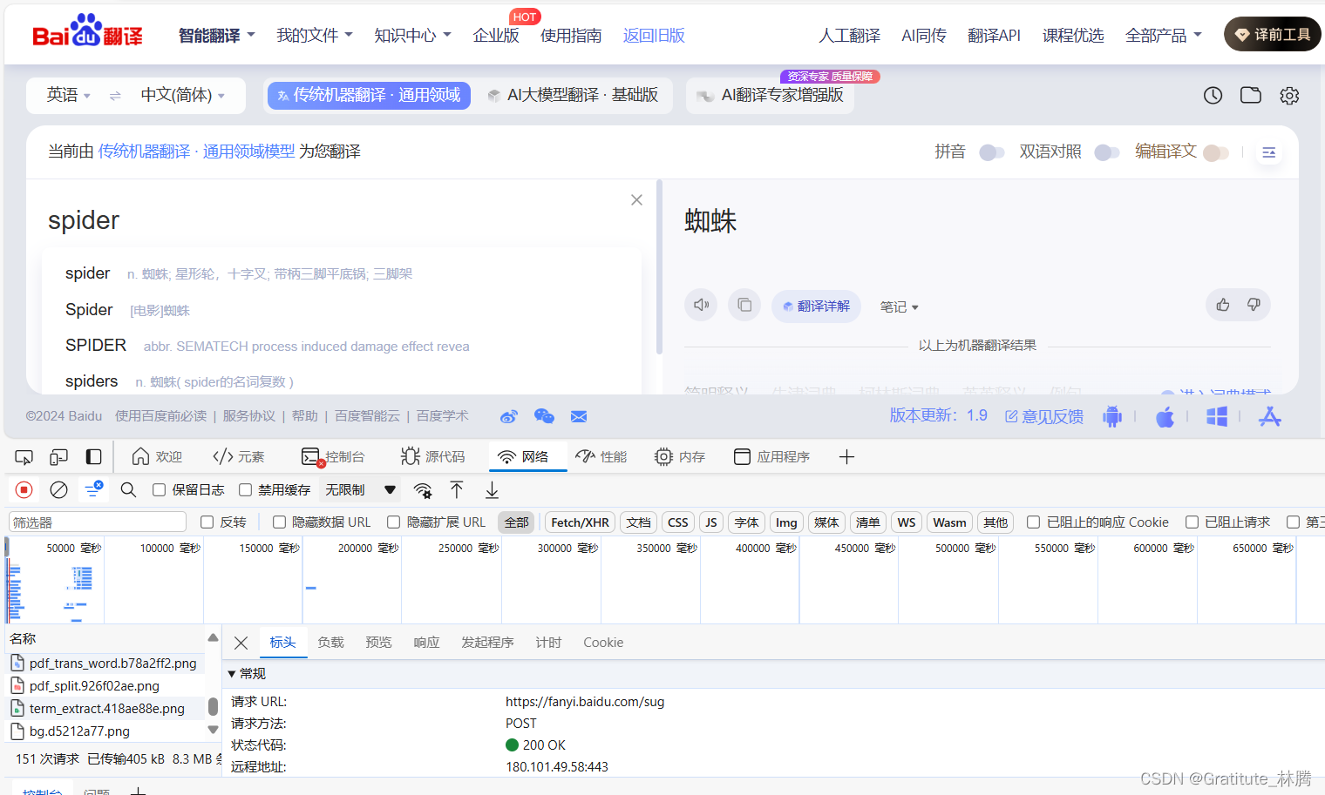
Task: Copy the translation result using copy icon
Action: coord(744,304)
